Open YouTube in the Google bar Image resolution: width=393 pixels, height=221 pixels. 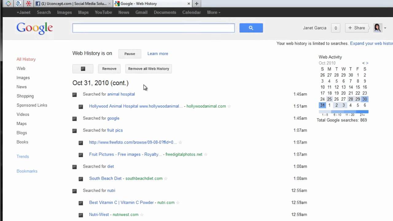coord(103,12)
